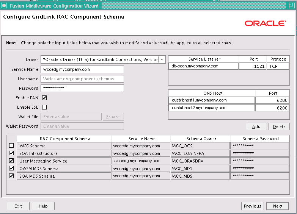Click the Service Name input field
Screen dimensions: 297x214
click(82, 69)
